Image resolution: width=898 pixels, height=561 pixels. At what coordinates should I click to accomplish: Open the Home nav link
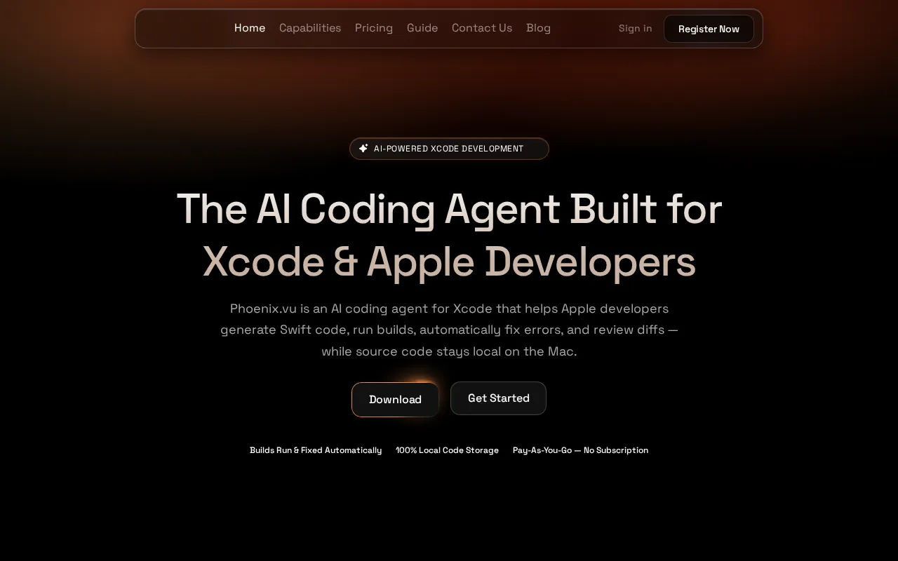[250, 28]
